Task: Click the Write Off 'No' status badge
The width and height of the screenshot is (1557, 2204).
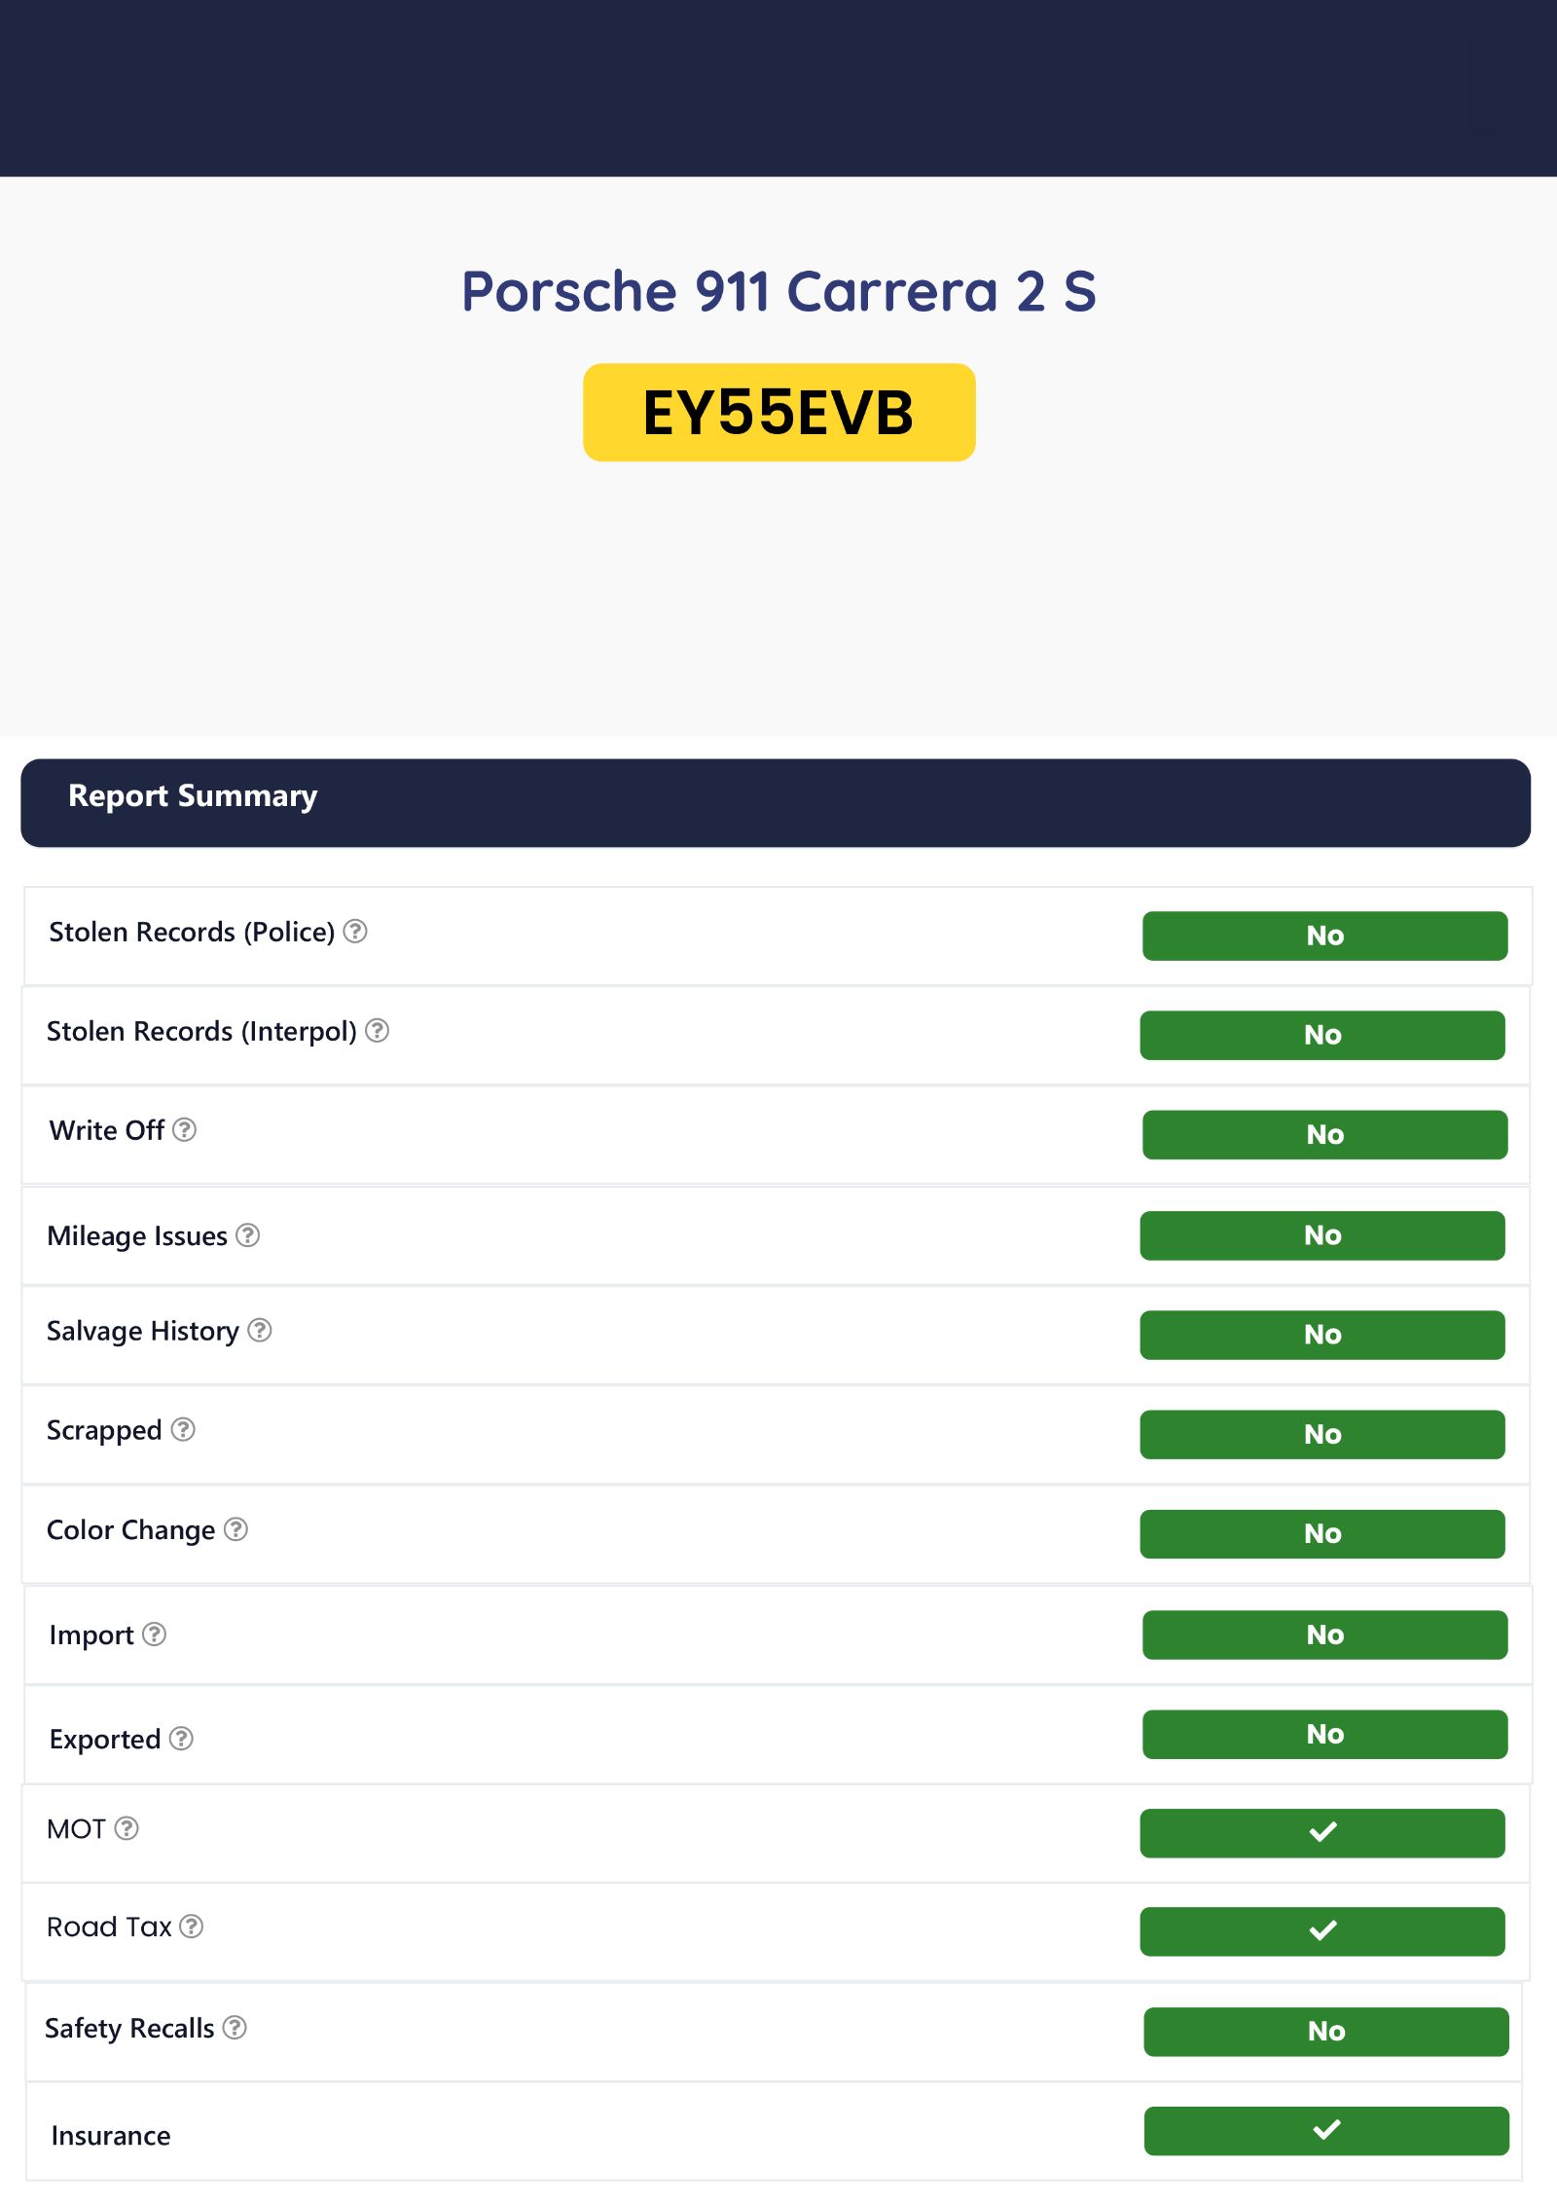Action: (1324, 1135)
